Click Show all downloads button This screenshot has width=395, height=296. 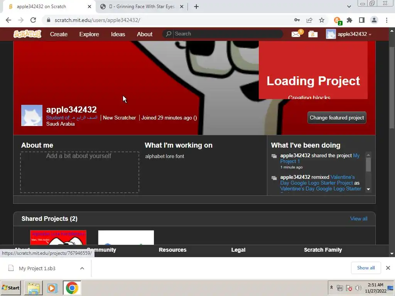366,268
